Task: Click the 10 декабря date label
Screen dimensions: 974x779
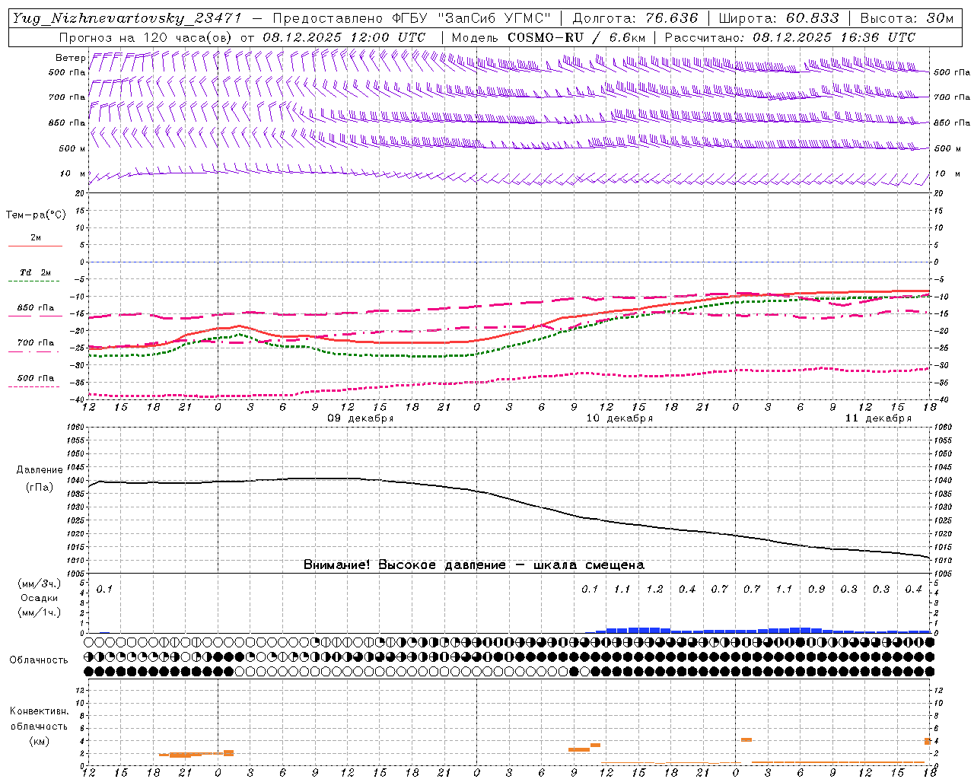Action: tap(619, 418)
